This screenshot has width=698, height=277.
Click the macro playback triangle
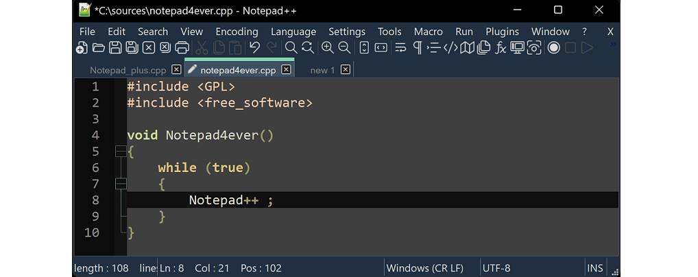click(587, 47)
